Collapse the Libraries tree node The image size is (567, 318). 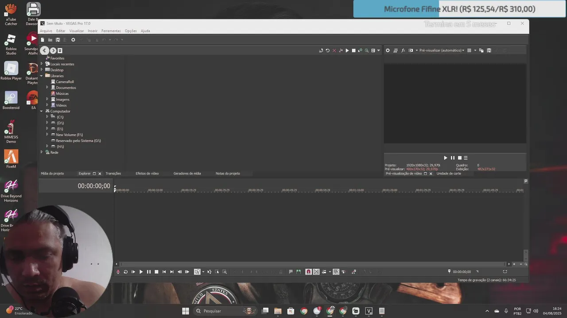point(42,76)
